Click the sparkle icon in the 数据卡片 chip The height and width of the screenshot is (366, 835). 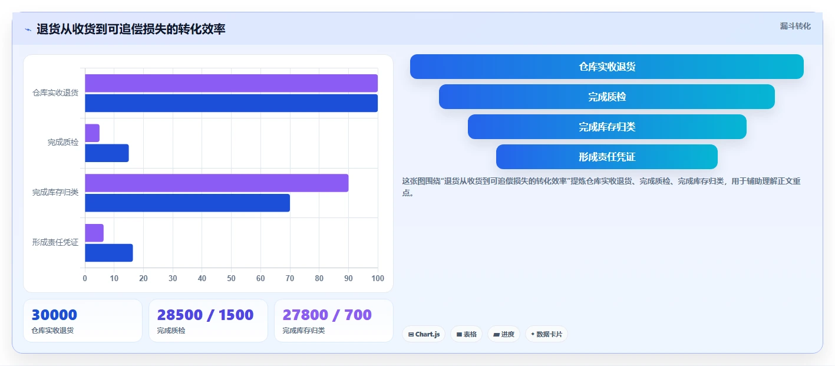[533, 334]
